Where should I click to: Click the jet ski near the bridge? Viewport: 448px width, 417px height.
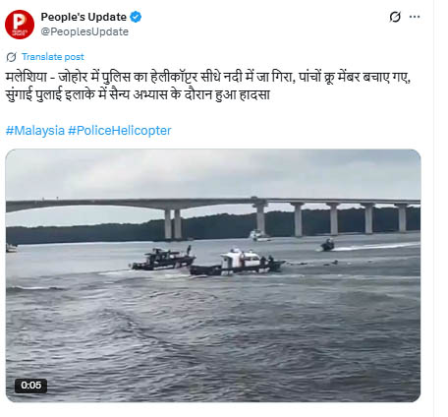327,245
